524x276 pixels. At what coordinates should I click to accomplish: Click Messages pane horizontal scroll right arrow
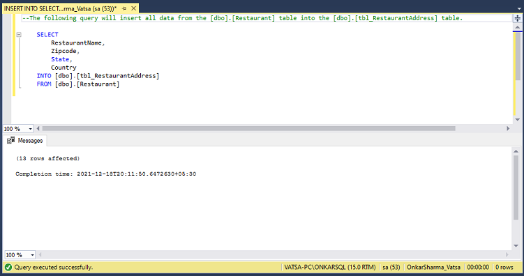coord(507,254)
